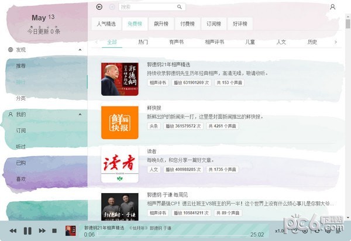Select the 历史 category filter
Viewport: 351px width, 241px height.
312,42
